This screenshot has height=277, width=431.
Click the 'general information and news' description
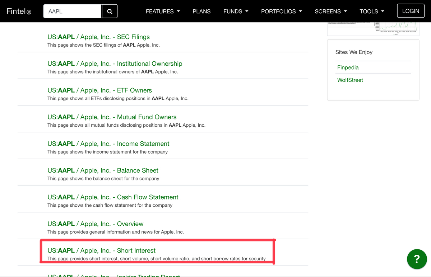click(x=116, y=232)
